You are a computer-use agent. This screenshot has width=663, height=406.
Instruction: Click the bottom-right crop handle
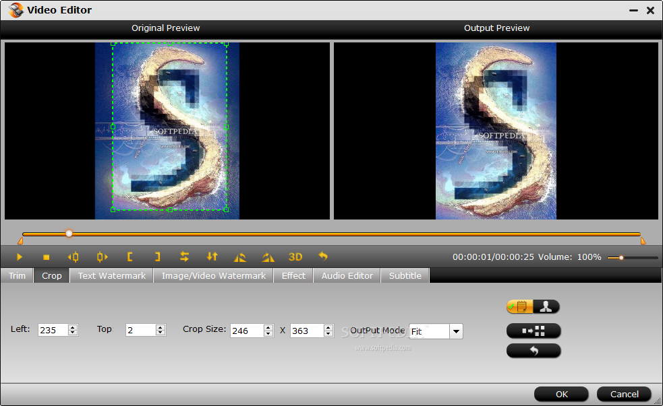click(226, 210)
